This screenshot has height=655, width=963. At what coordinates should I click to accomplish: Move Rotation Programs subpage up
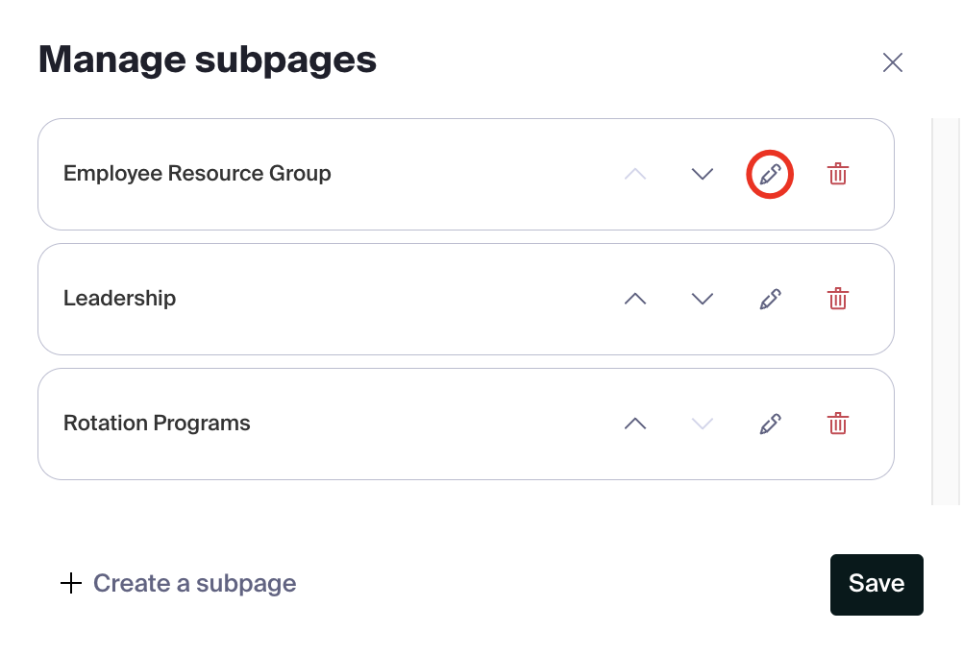pos(635,424)
